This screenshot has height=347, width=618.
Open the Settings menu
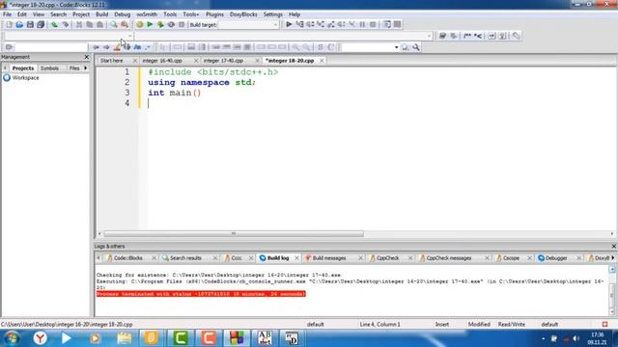(x=272, y=14)
